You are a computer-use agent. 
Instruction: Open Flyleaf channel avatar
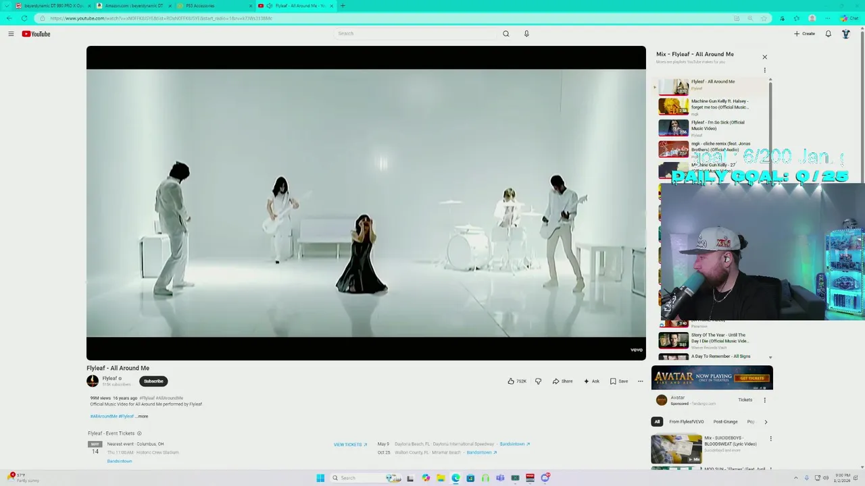tap(93, 381)
